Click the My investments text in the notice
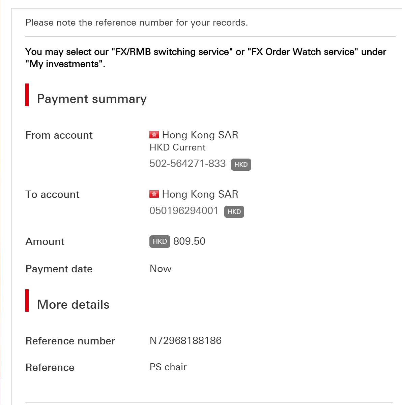 (x=65, y=64)
